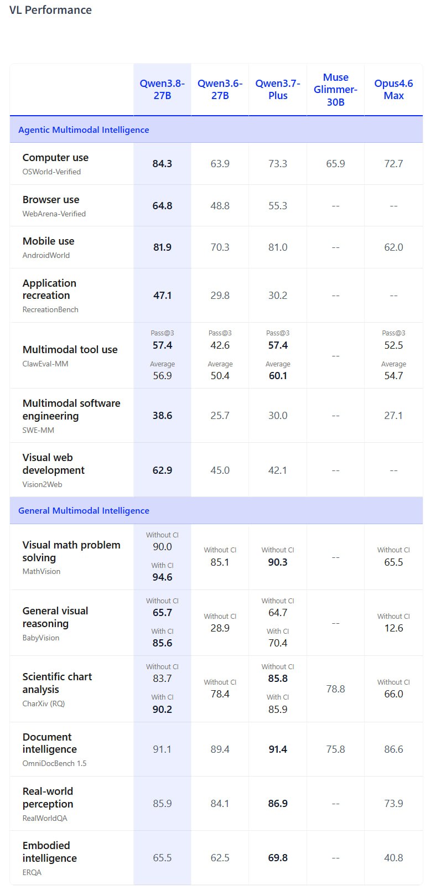Click the SWE-MM benchmark subtitle
The image size is (446, 895).
pyautogui.click(x=38, y=430)
